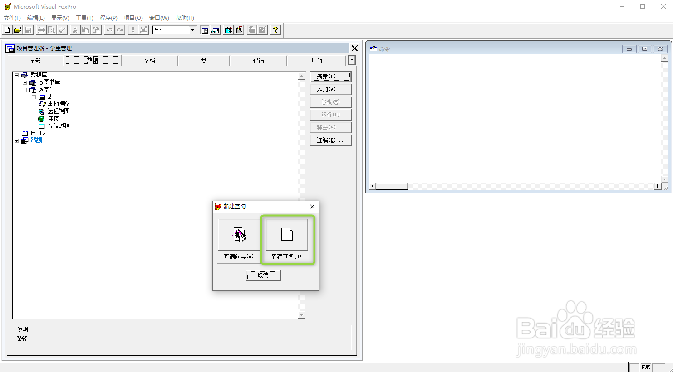
Task: Open the 窗口(W) menu
Action: point(159,18)
